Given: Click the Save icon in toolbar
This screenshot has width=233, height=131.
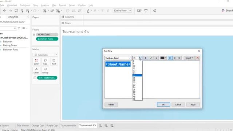Looking at the screenshot, I should click(16, 11).
